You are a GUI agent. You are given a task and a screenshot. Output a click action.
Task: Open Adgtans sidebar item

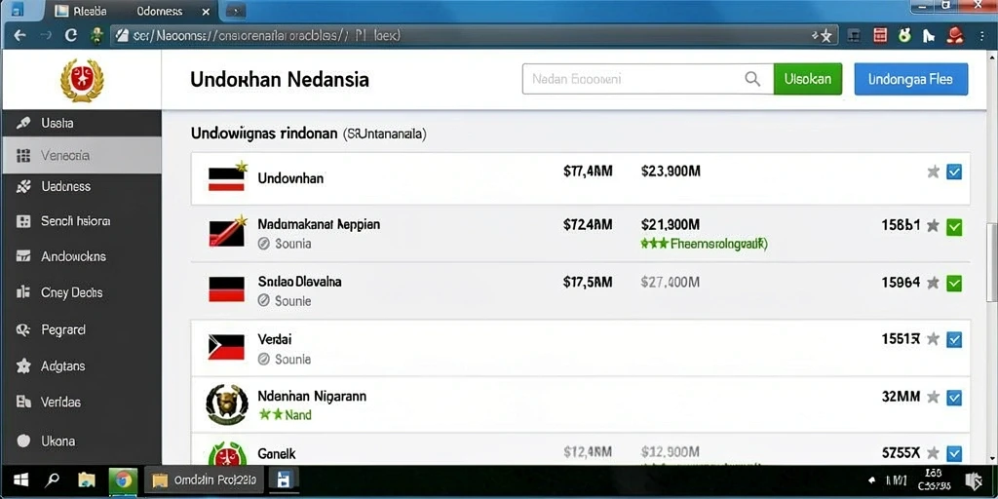click(x=82, y=366)
